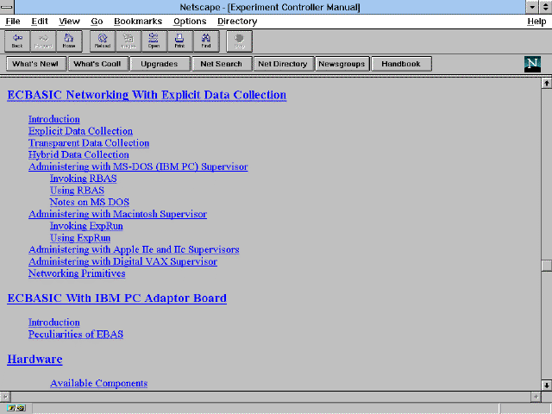Viewport: 552px width, 414px height.
Task: Click the Images toolbar icon
Action: 129,41
